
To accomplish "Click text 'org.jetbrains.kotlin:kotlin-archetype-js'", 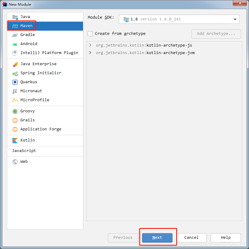I will [144, 45].
